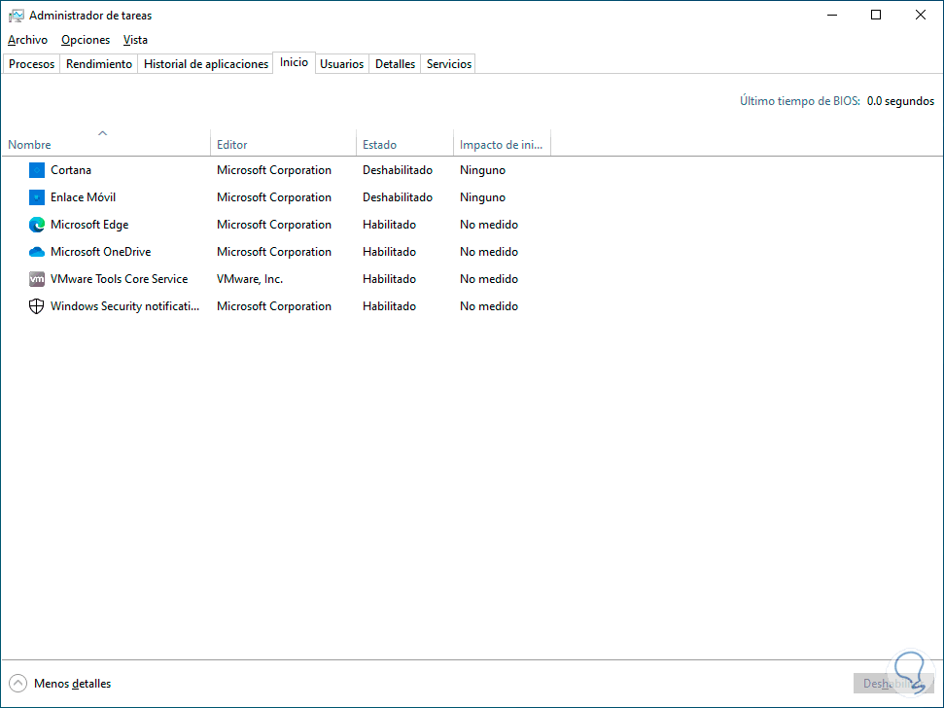Image resolution: width=944 pixels, height=708 pixels.
Task: Select the Microsoft OneDrive row name
Action: [100, 252]
